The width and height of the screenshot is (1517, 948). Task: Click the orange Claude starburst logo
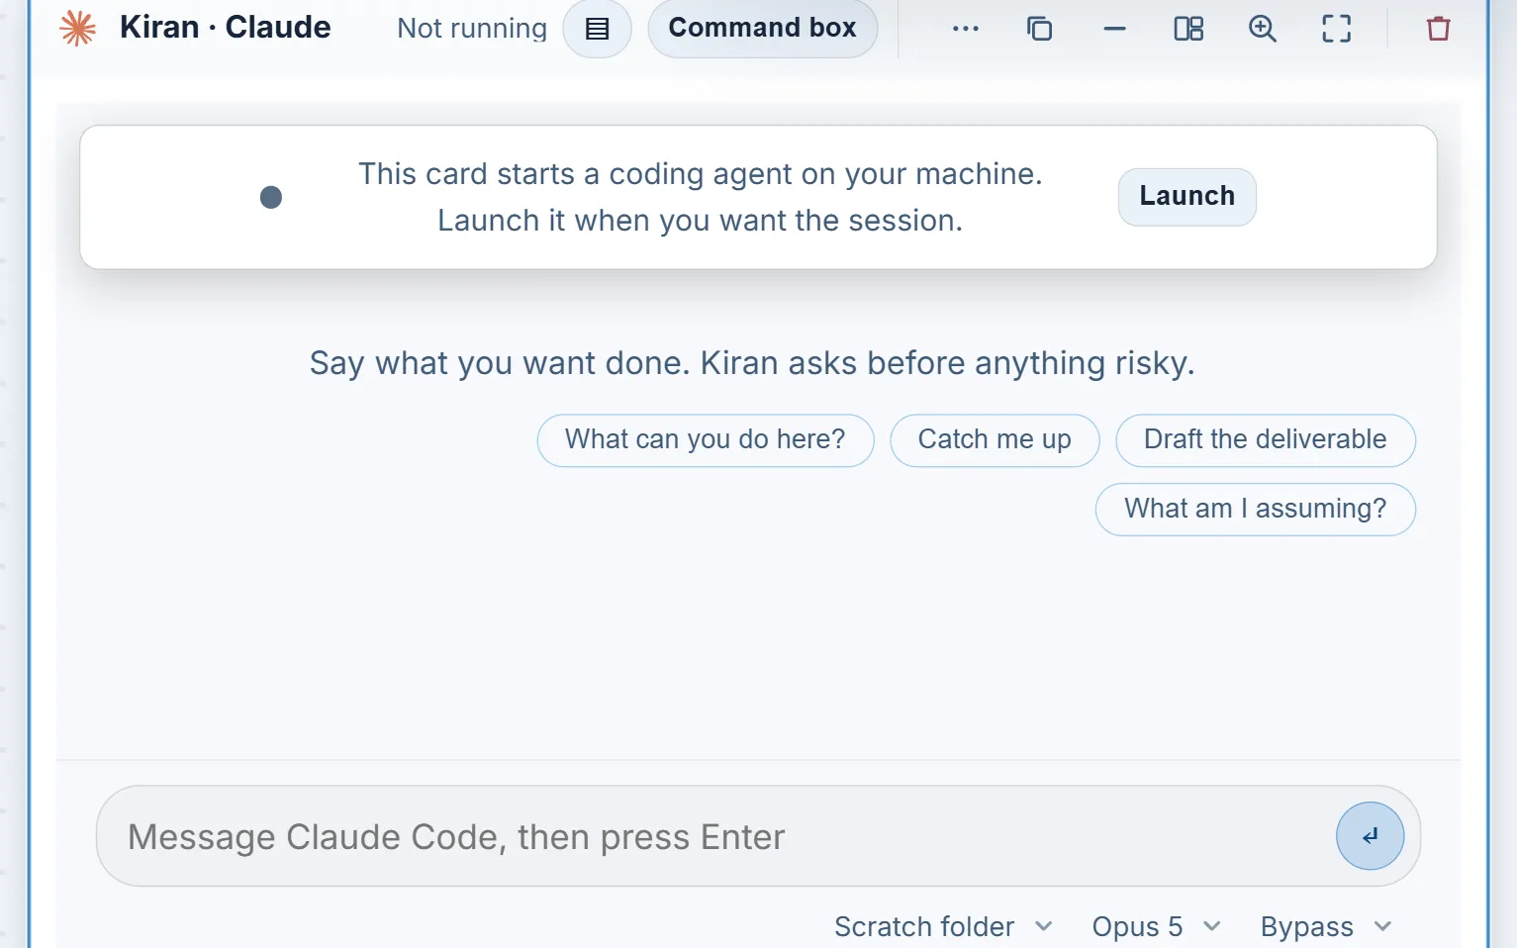77,28
